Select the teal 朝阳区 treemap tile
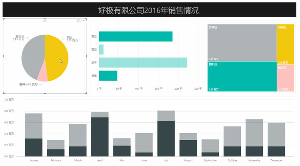The width and height of the screenshot is (300, 166). coord(242,77)
